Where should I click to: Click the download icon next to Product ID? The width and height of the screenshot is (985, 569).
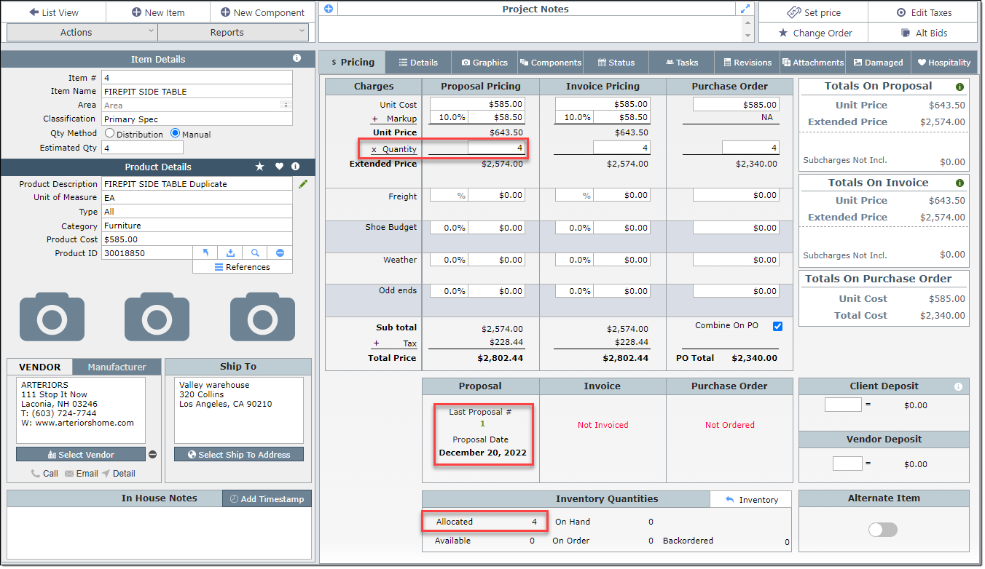[x=230, y=252]
